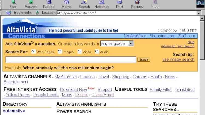Image resolution: width=205 pixels, height=115 pixels.
Task: Open the Travel channel
Action: [103, 77]
